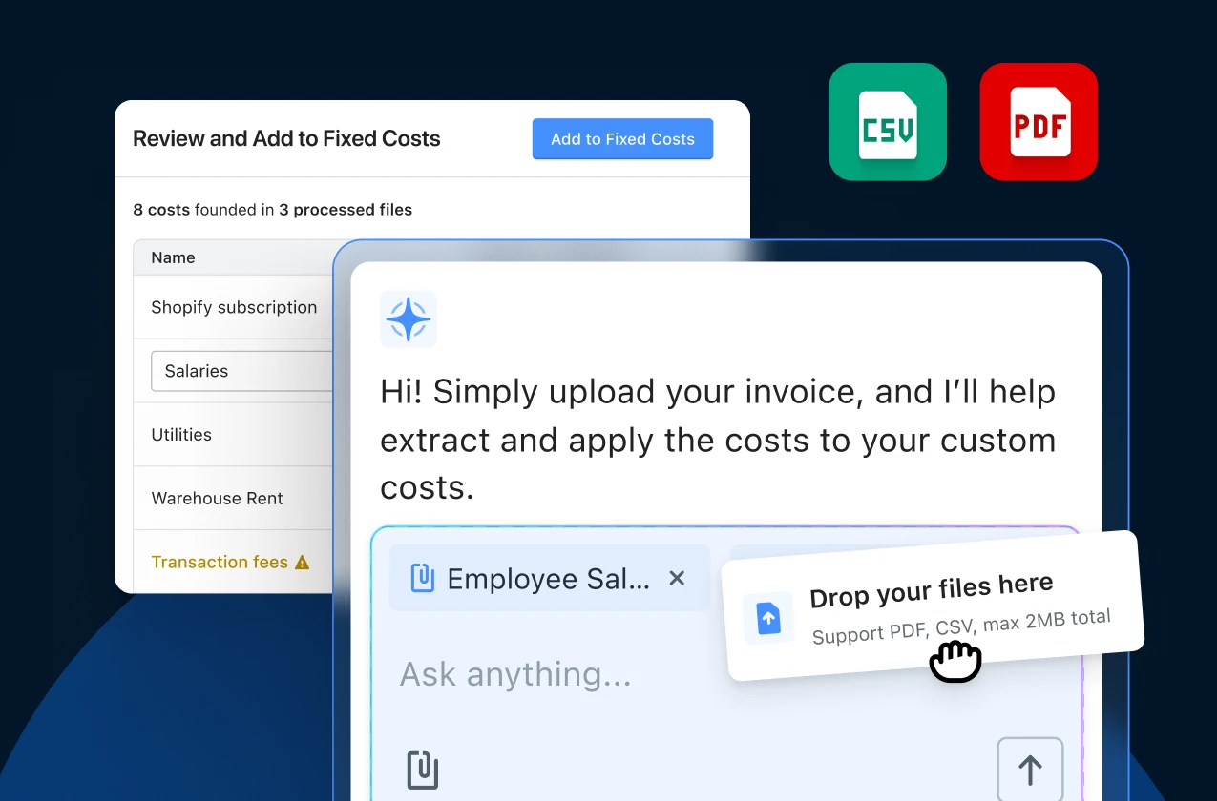Viewport: 1217px width, 801px height.
Task: Click the warning icon beside Transaction fees
Action: coord(304,562)
